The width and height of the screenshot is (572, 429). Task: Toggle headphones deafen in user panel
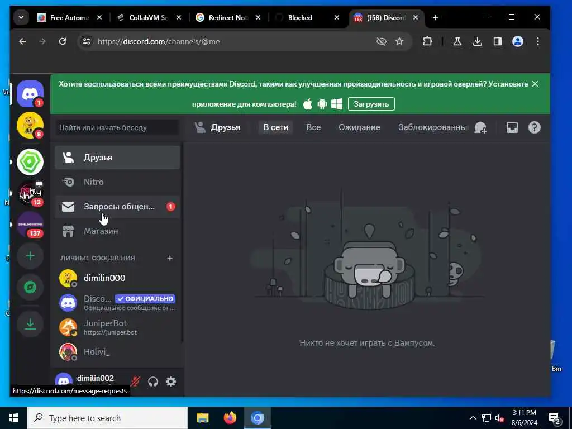coord(153,382)
